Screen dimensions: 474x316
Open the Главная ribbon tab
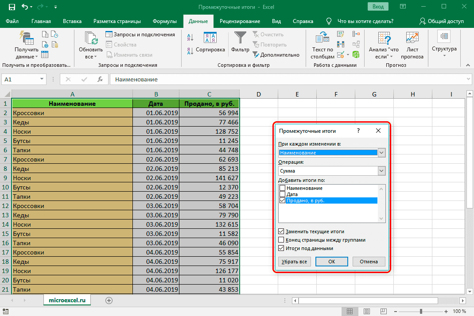(x=41, y=21)
